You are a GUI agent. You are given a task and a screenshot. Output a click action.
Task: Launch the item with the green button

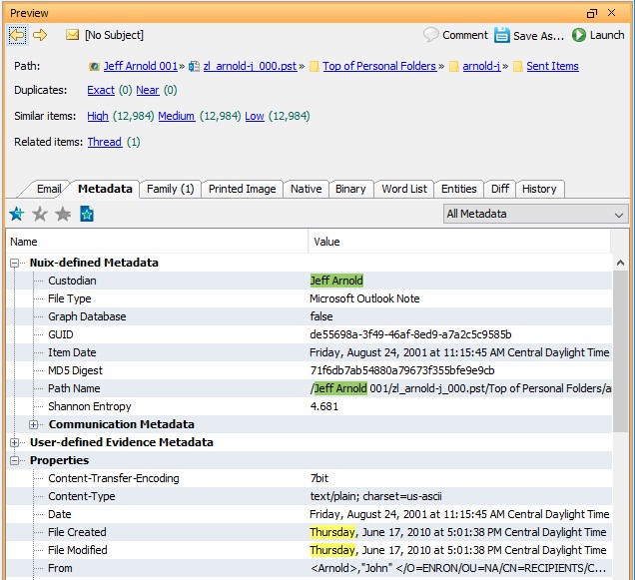pos(598,35)
